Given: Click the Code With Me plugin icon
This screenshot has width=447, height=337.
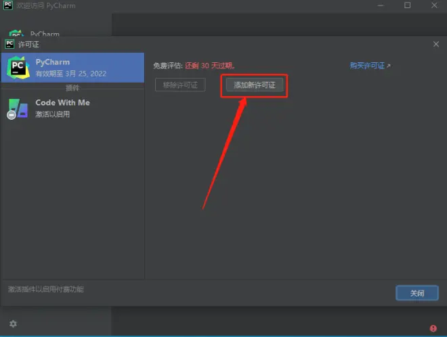Looking at the screenshot, I should pos(18,108).
